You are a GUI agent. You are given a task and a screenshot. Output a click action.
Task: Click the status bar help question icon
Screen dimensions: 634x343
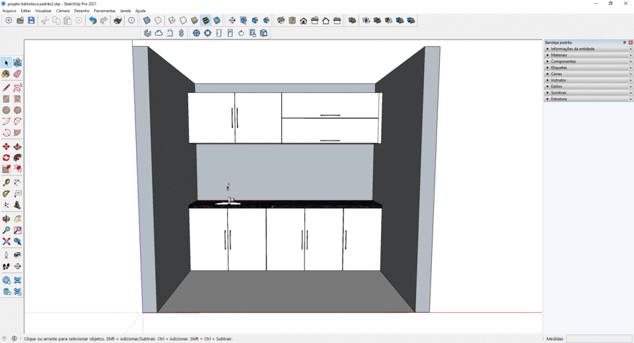tap(5, 338)
